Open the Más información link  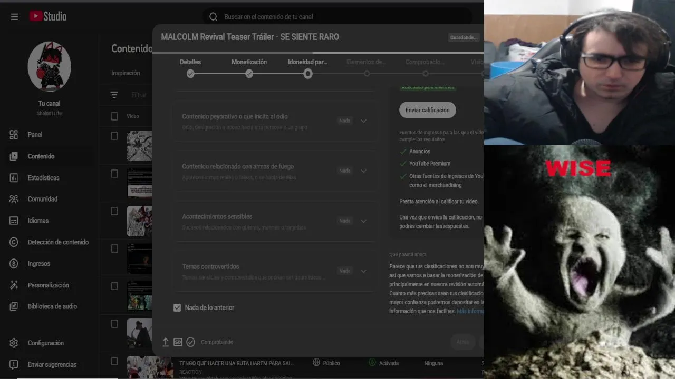coord(470,311)
